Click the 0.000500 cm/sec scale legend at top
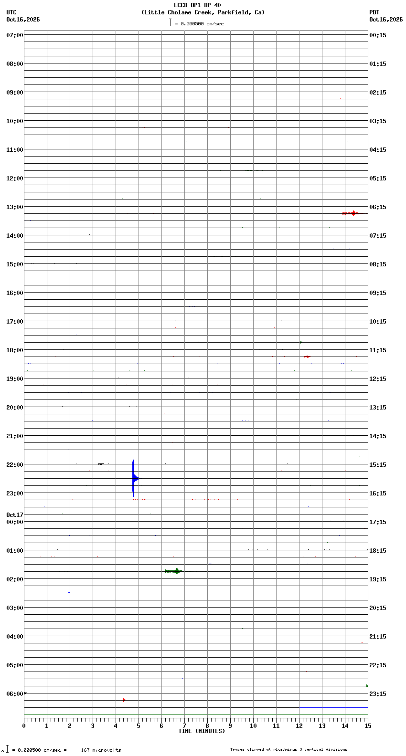Viewport: 406px width, 756px height. click(196, 23)
